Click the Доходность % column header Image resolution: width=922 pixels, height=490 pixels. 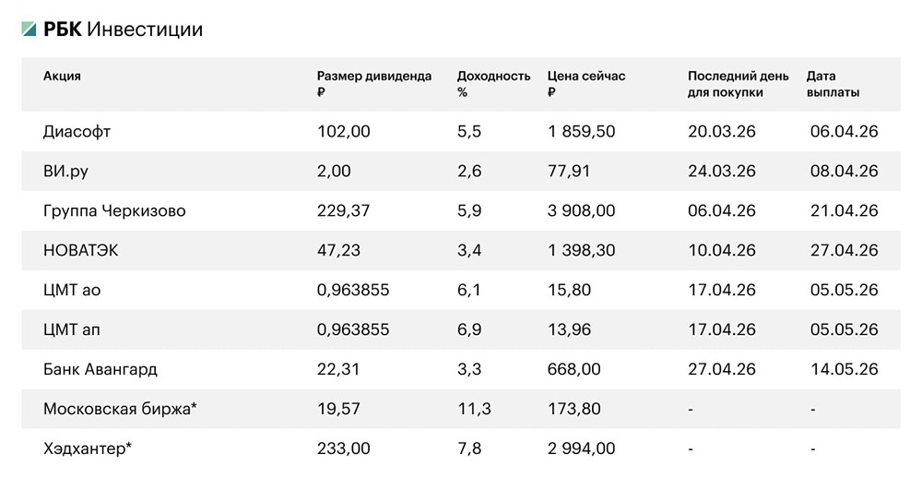[x=493, y=84]
